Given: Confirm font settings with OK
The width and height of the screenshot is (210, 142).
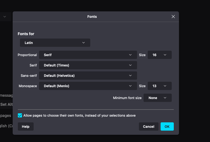Looking at the screenshot, I should (167, 126).
